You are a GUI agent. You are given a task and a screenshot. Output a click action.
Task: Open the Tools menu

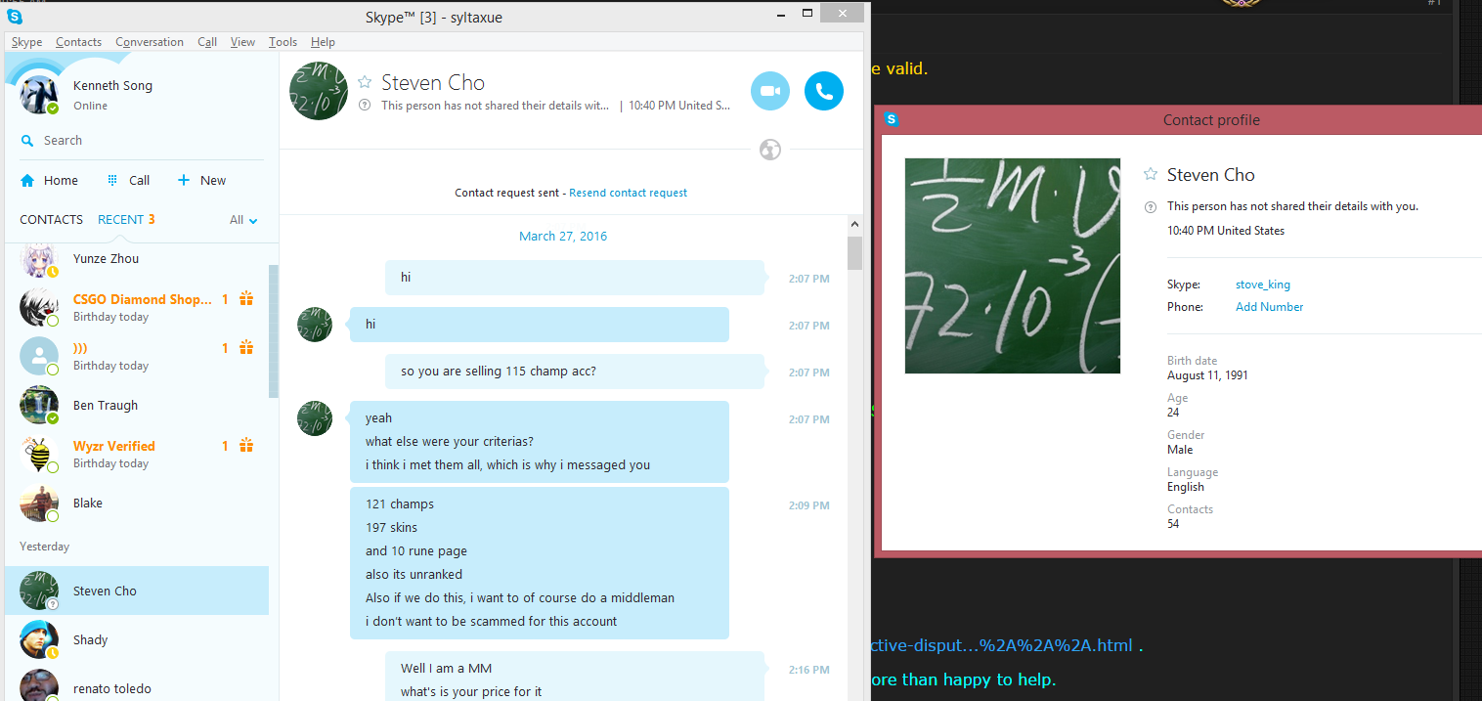tap(283, 42)
